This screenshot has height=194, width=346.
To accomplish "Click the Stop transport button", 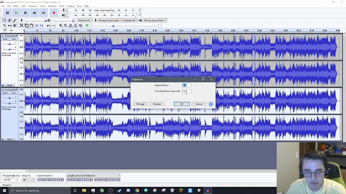I will (x=25, y=13).
